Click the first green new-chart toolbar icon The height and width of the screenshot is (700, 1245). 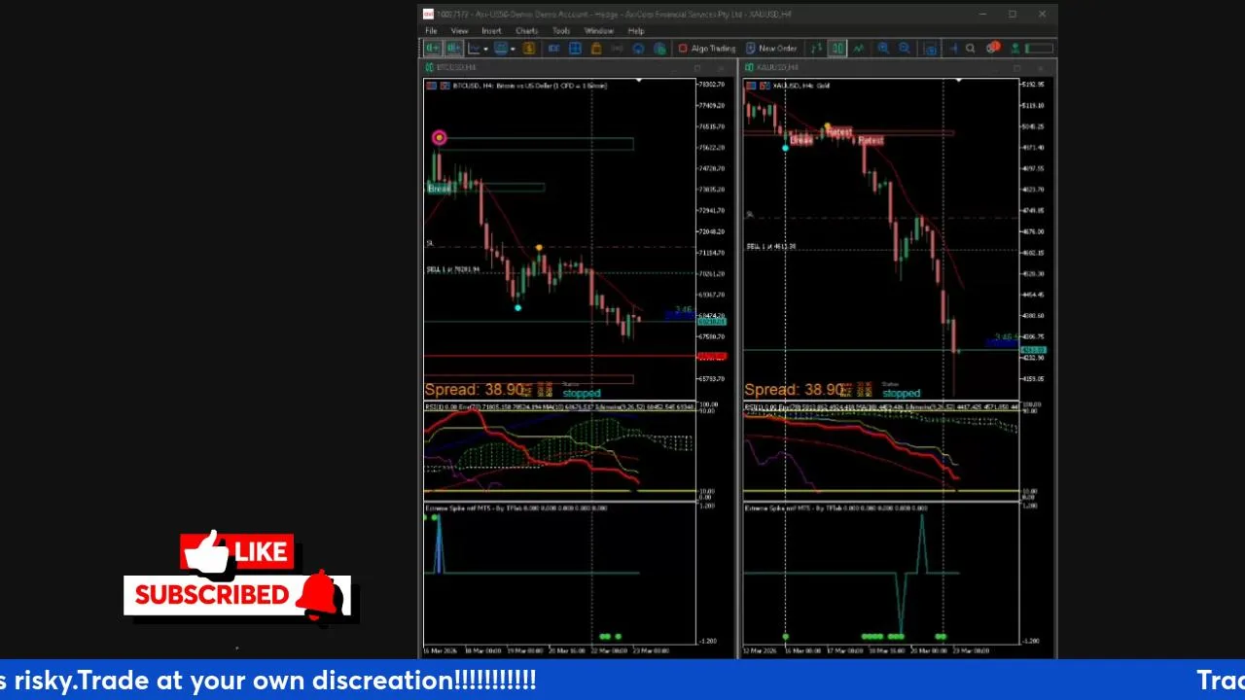433,48
